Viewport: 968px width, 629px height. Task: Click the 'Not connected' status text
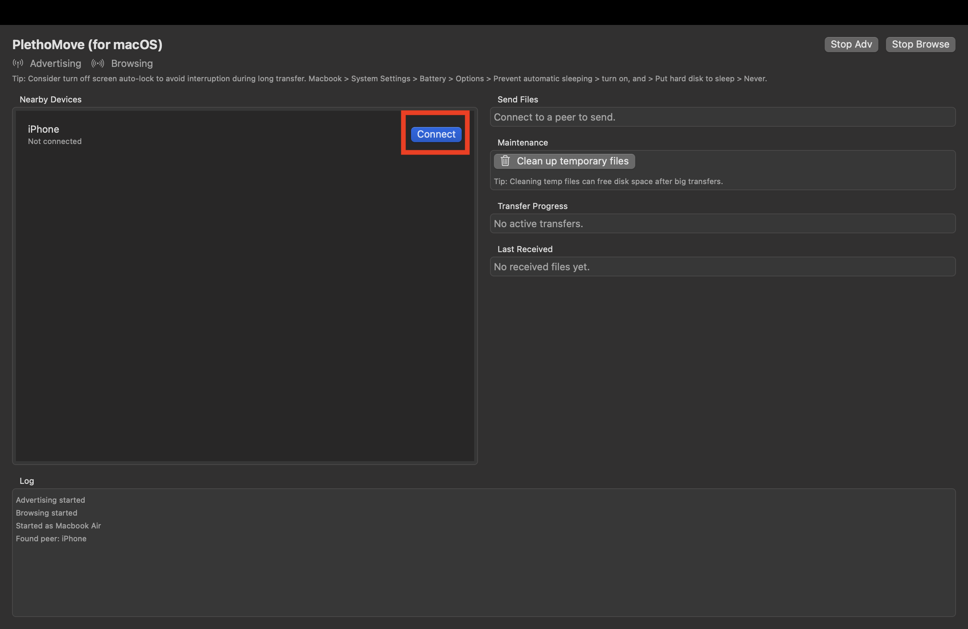[x=54, y=141]
